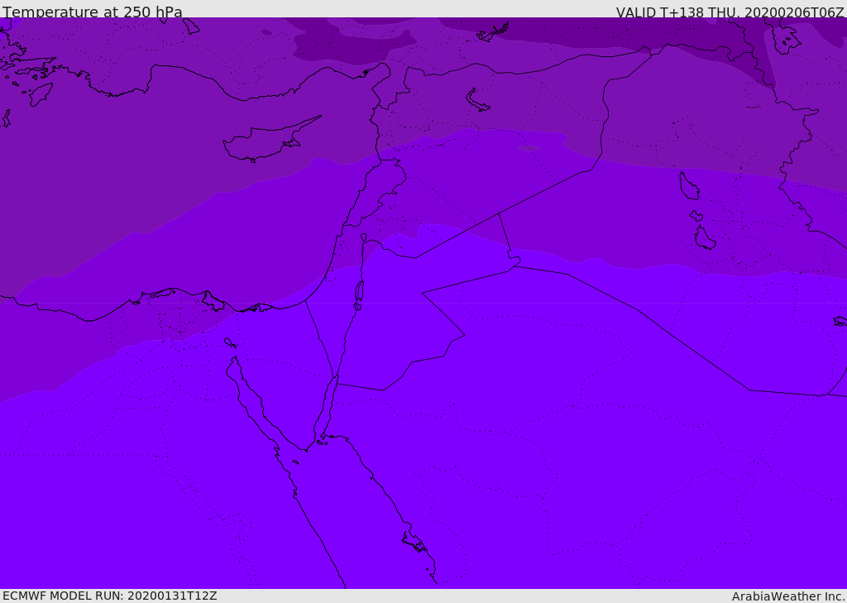Viewport: 847px width, 603px height.
Task: Click the 'VALID T+138 THU. 20200206T06Z' label
Action: [x=730, y=12]
